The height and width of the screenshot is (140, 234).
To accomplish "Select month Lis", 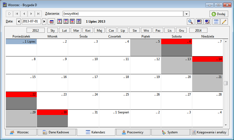I will click(x=170, y=30).
